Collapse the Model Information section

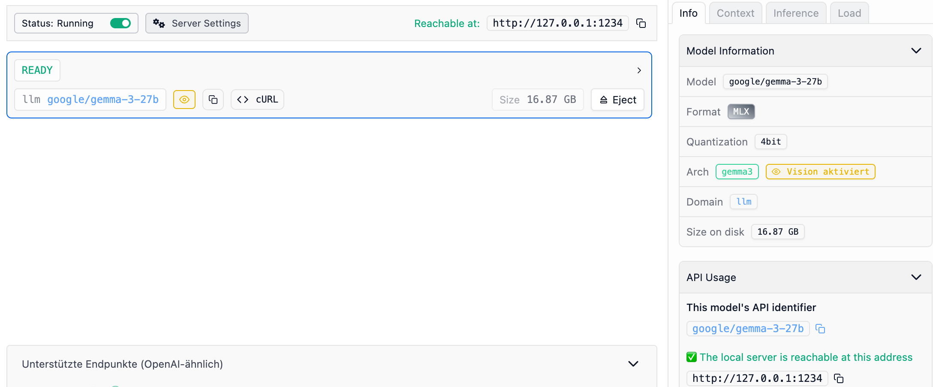(916, 51)
